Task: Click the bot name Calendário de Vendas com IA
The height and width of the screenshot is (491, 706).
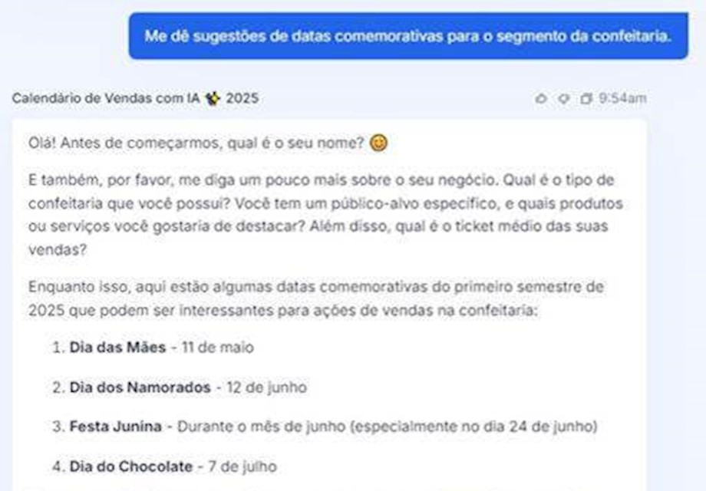Action: click(x=107, y=98)
